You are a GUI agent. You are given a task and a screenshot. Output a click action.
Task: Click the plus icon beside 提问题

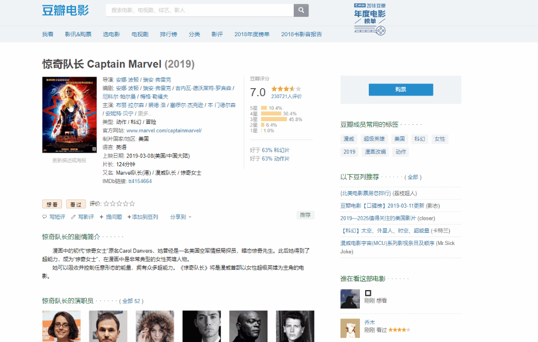click(x=101, y=217)
